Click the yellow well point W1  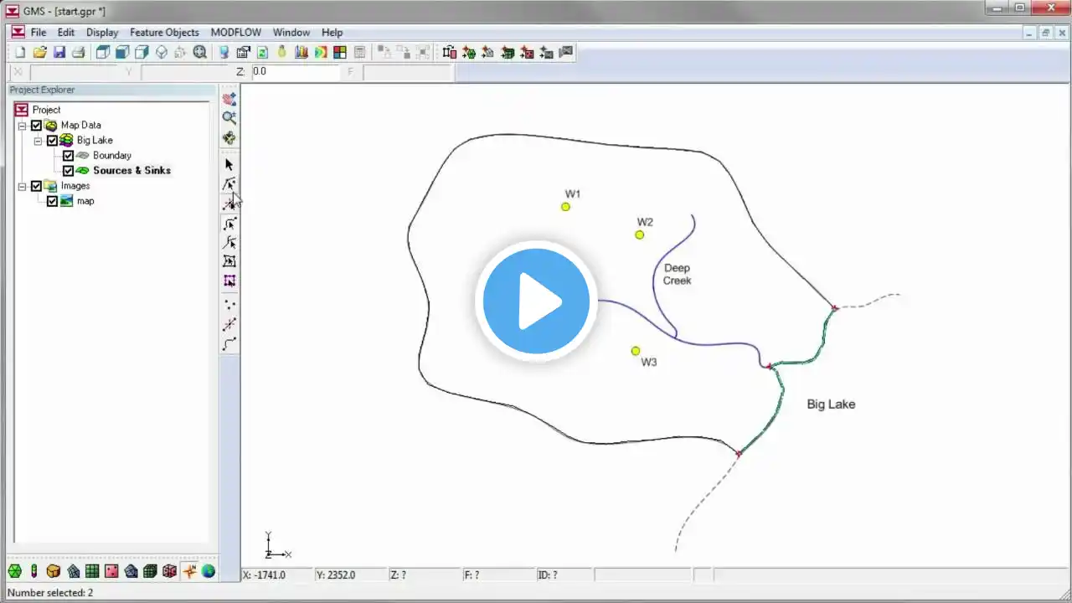(x=566, y=207)
